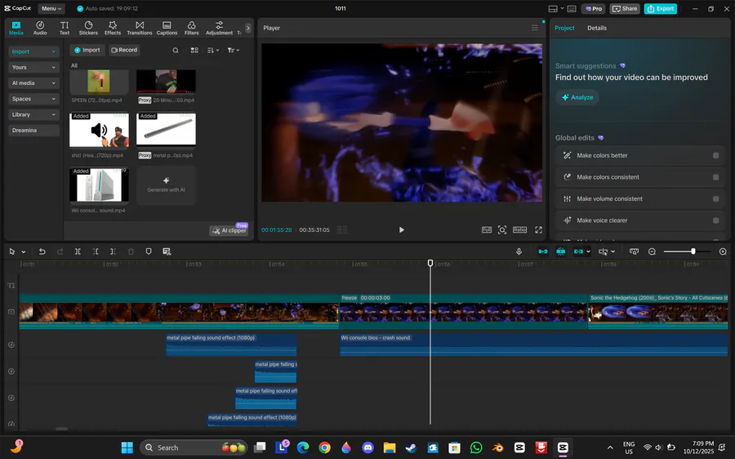Open the keyboard shortcuts icon

(x=572, y=8)
